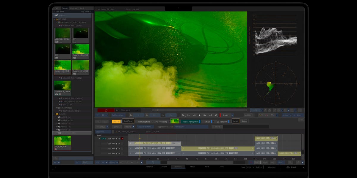The image size is (357, 178).
Task: Play the clip backward
Action: tap(194, 115)
